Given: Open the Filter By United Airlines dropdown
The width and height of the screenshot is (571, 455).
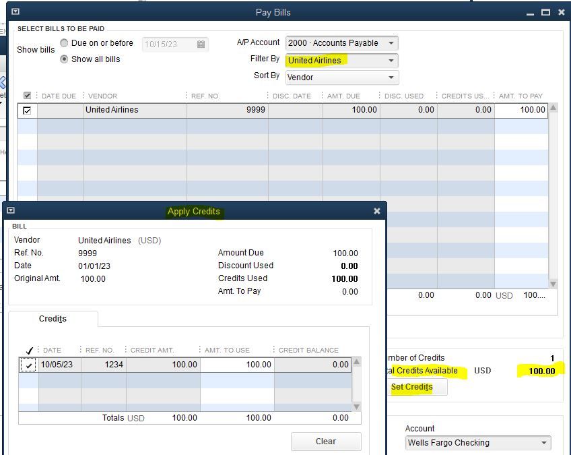Looking at the screenshot, I should tap(391, 61).
